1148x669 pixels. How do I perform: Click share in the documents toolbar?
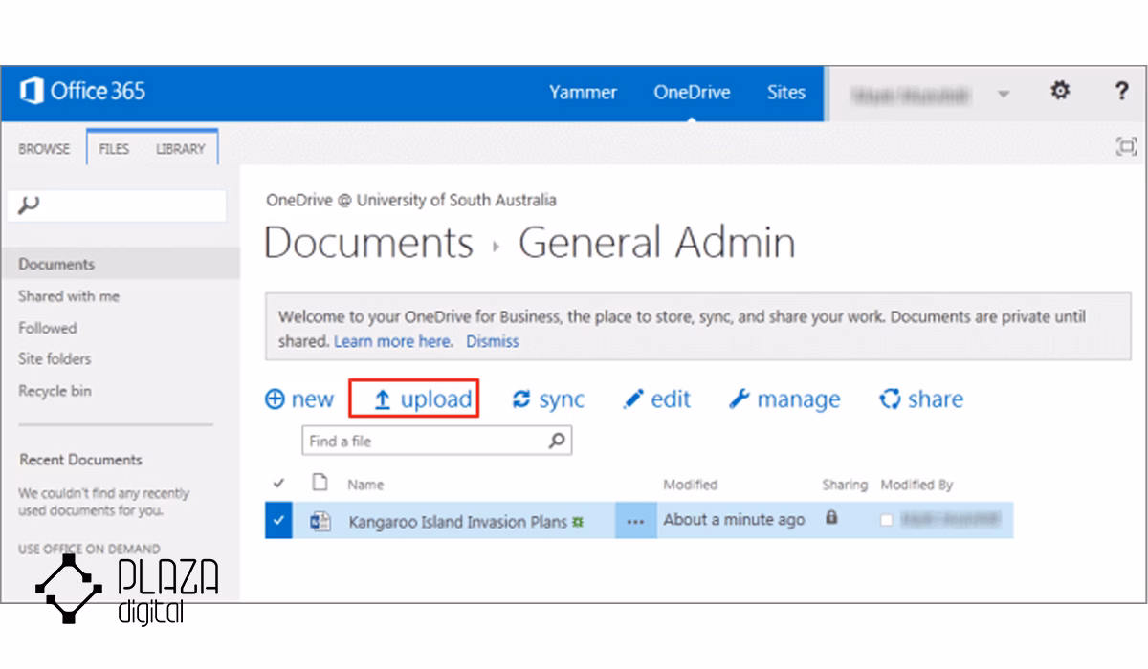[x=921, y=399]
